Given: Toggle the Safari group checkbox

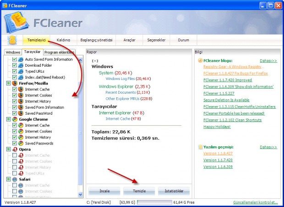Looking at the screenshot, I should 9,180.
